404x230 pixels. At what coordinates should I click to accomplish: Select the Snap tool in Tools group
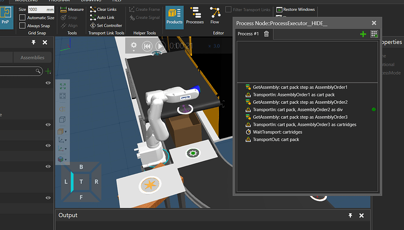(x=69, y=18)
